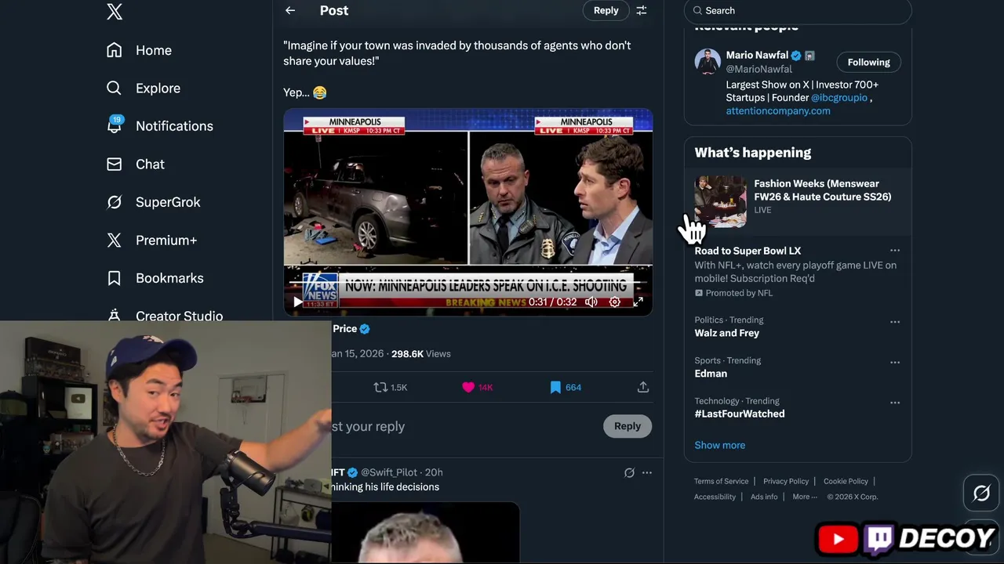Open more options for Super Bowl promotion
Viewport: 1004px width, 564px height.
(895, 251)
